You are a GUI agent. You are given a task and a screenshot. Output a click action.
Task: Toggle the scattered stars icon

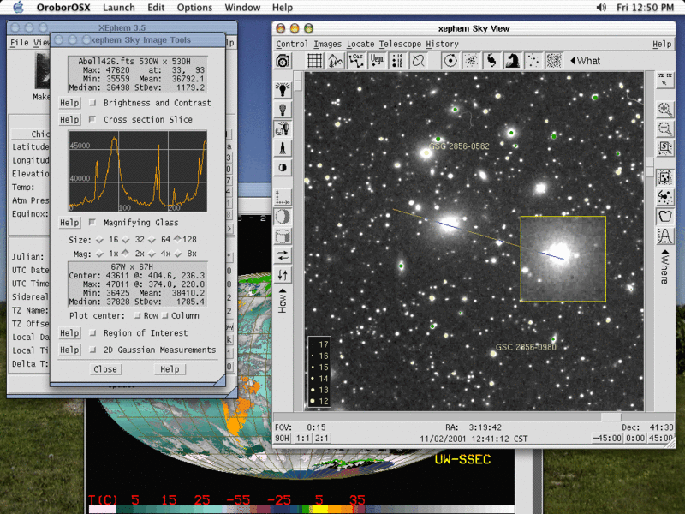click(x=533, y=61)
